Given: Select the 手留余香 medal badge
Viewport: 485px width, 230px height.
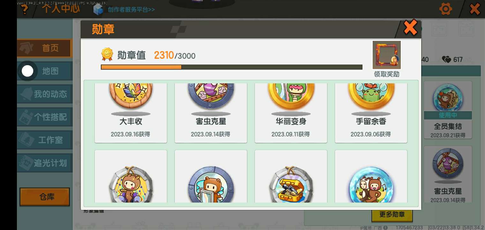Looking at the screenshot, I should [x=371, y=113].
